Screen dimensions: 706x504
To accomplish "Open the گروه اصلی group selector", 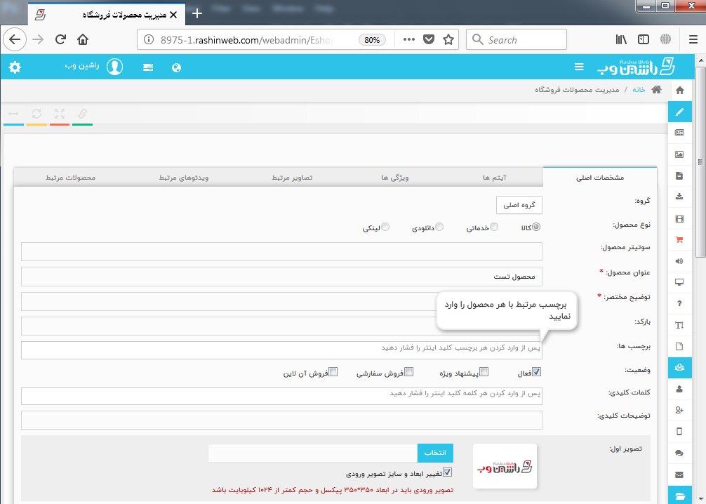I will (519, 205).
